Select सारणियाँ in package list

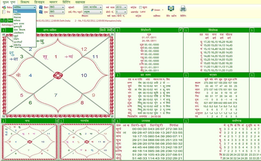pos(25,42)
